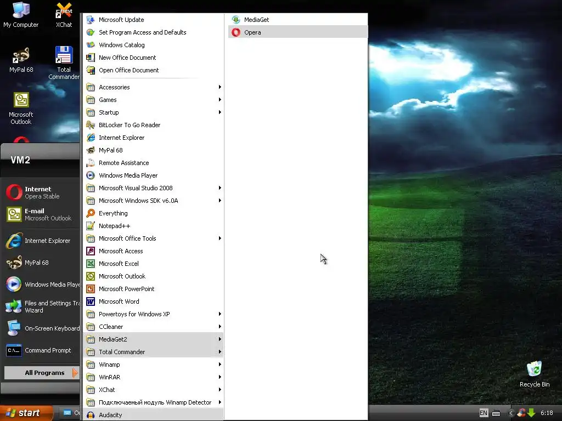
Task: Launch MyPal 68 from All Programs list
Action: click(153, 150)
